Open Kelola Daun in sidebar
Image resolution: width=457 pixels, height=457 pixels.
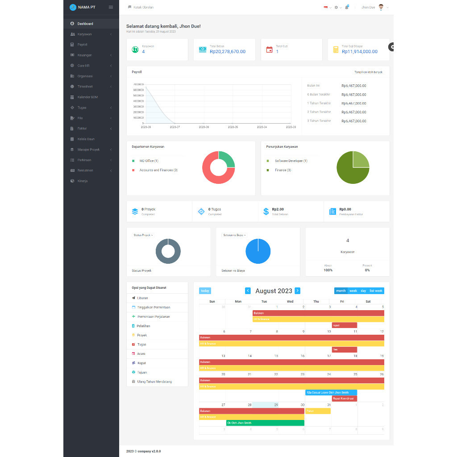[91, 139]
